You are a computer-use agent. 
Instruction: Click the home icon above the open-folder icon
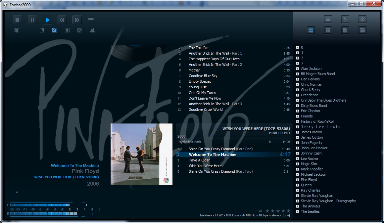tap(362, 19)
